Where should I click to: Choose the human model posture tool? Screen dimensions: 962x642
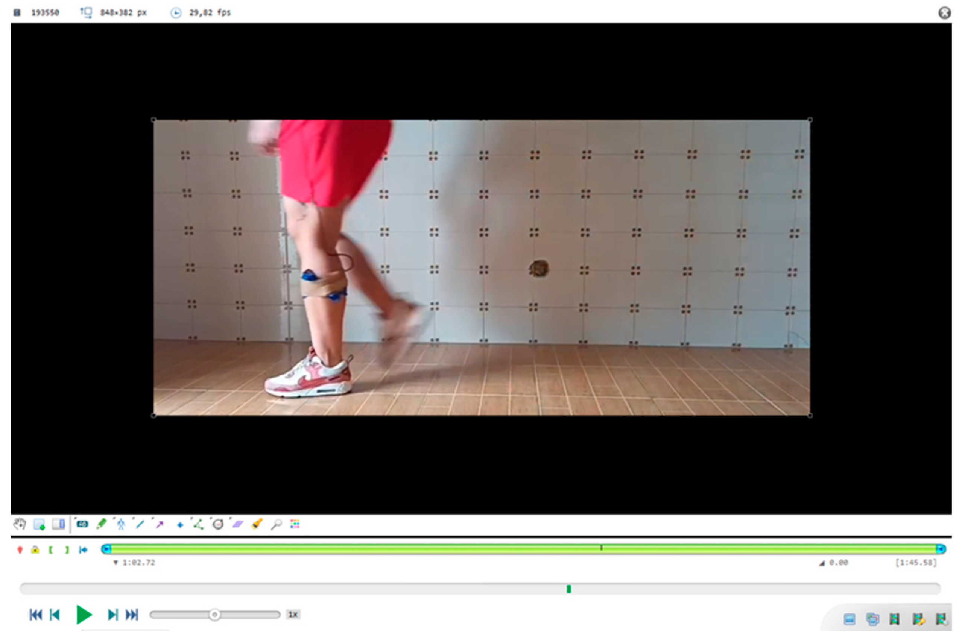pyautogui.click(x=121, y=524)
